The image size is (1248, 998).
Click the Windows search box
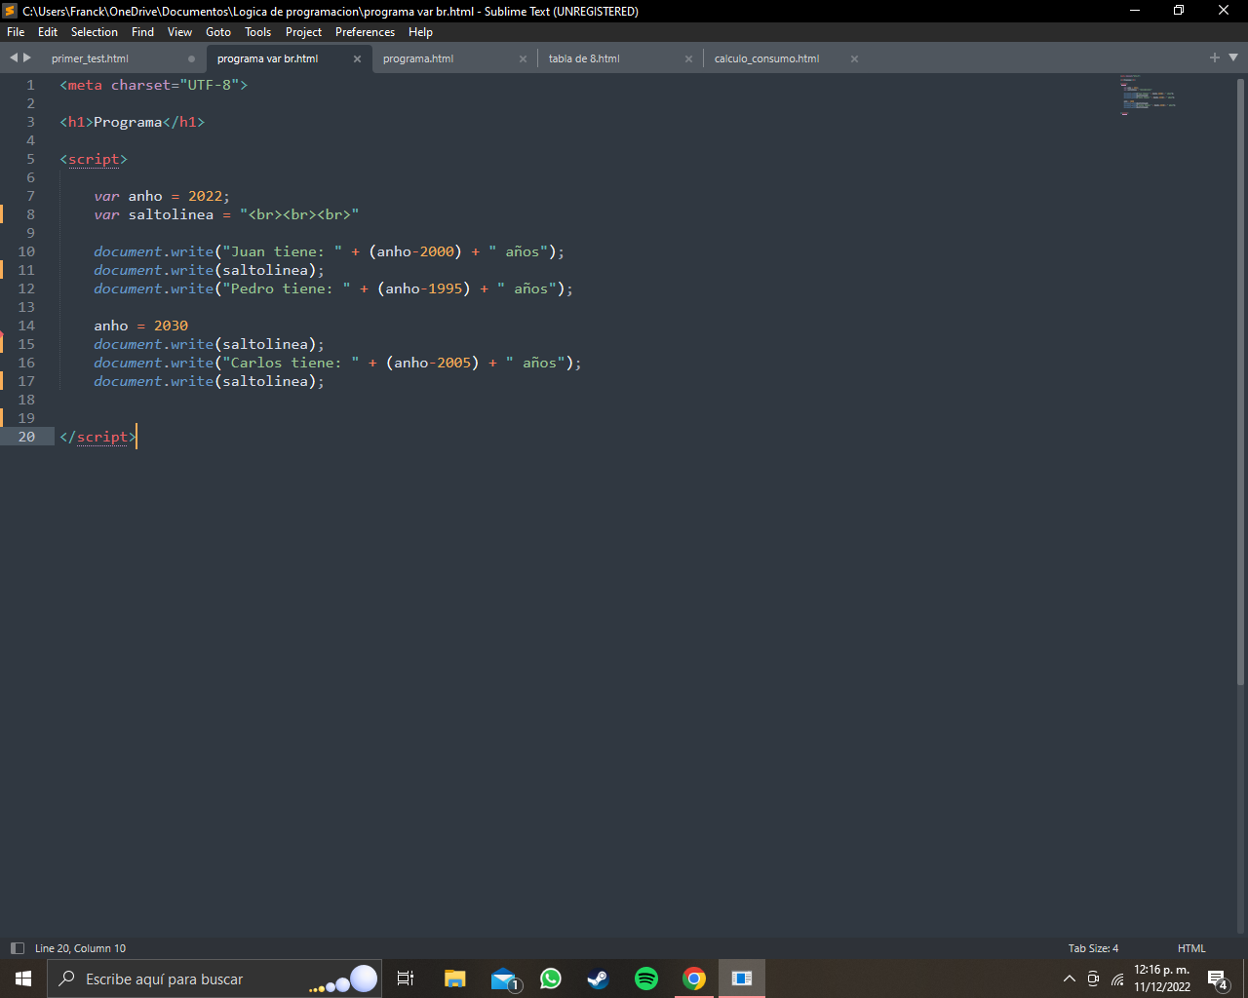(214, 979)
